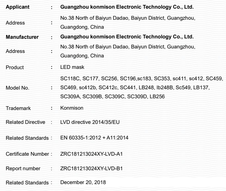Click the bold Manufacturer label
The height and width of the screenshot is (191, 226).
point(22,37)
